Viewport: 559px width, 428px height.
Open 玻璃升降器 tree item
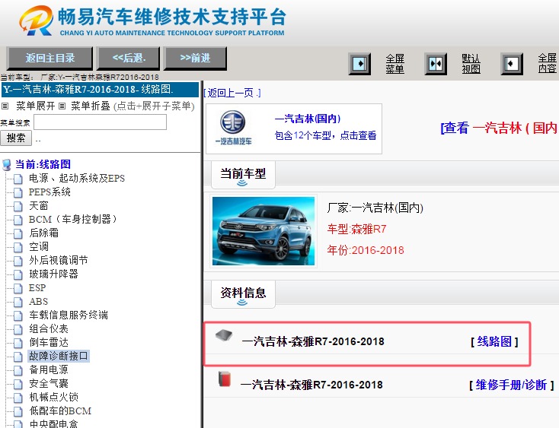point(53,274)
